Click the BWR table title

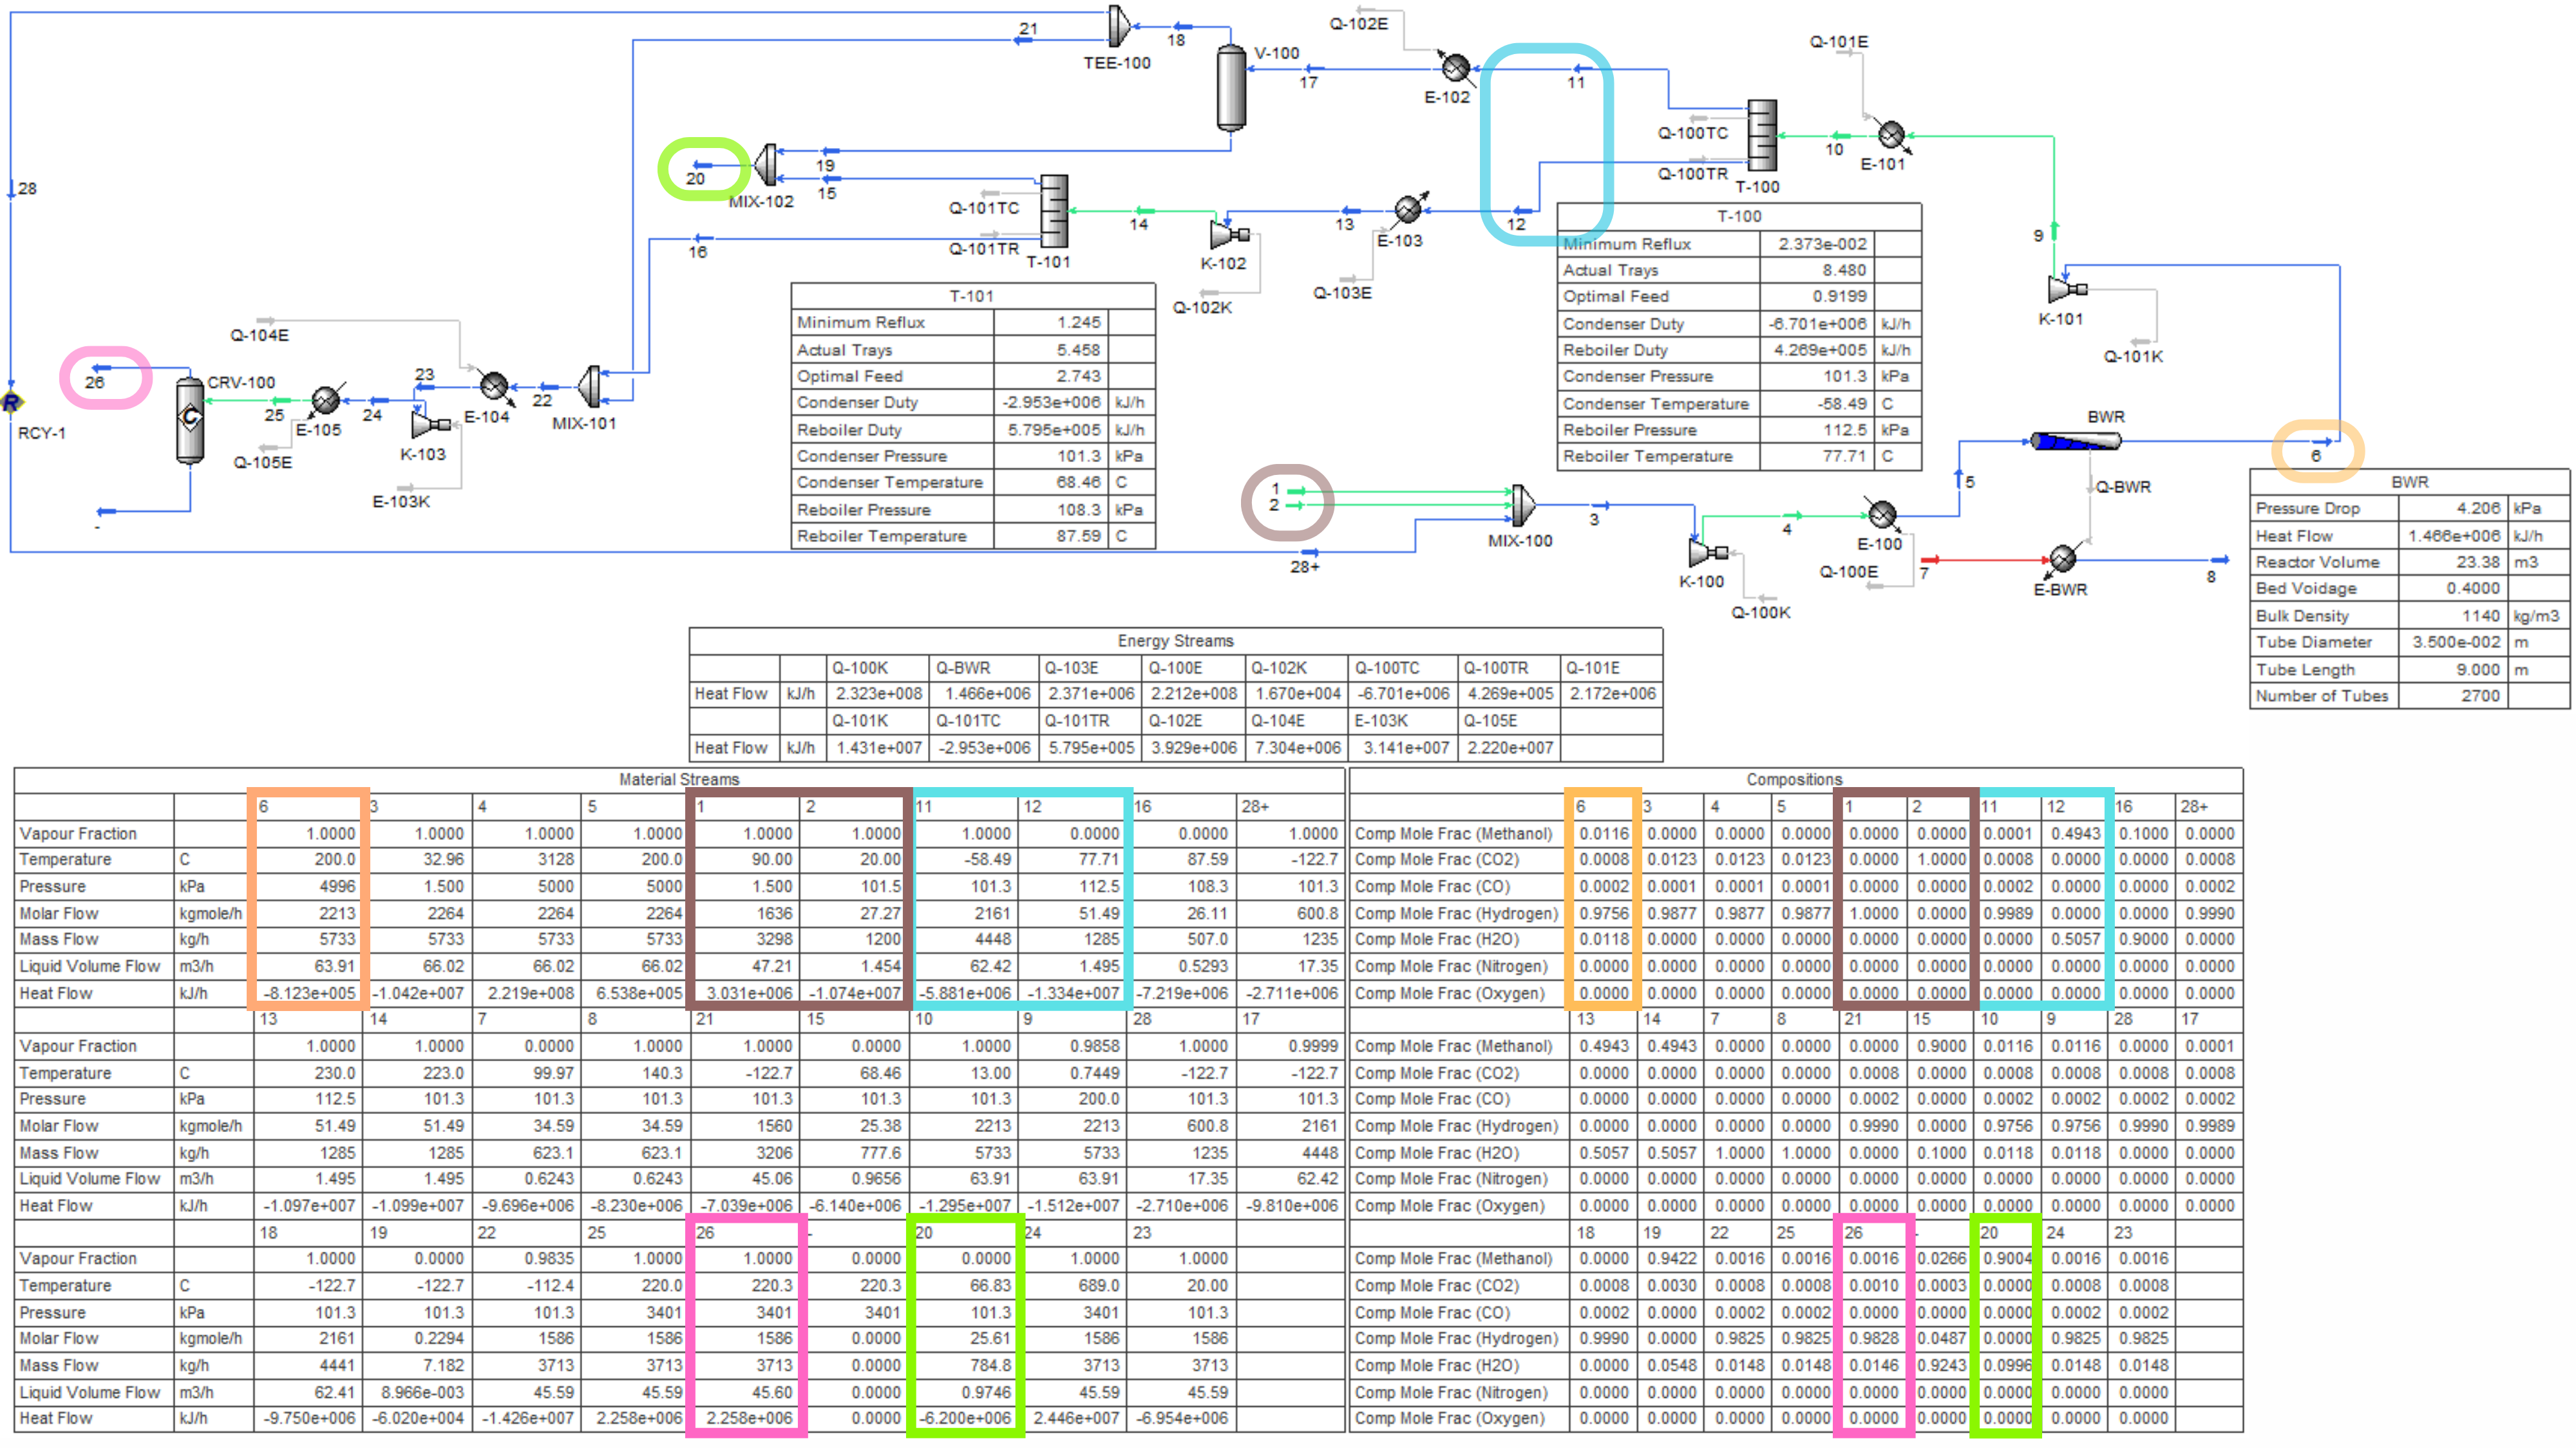tap(2409, 483)
